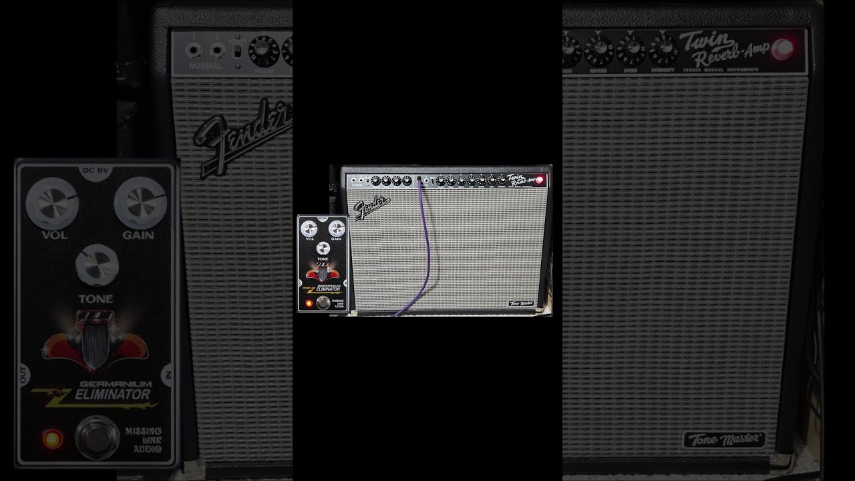Click the 'OUT' jack label on enlarged pedal
The height and width of the screenshot is (481, 855).
tap(24, 375)
